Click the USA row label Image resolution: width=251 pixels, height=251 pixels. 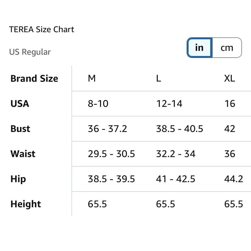(x=20, y=104)
